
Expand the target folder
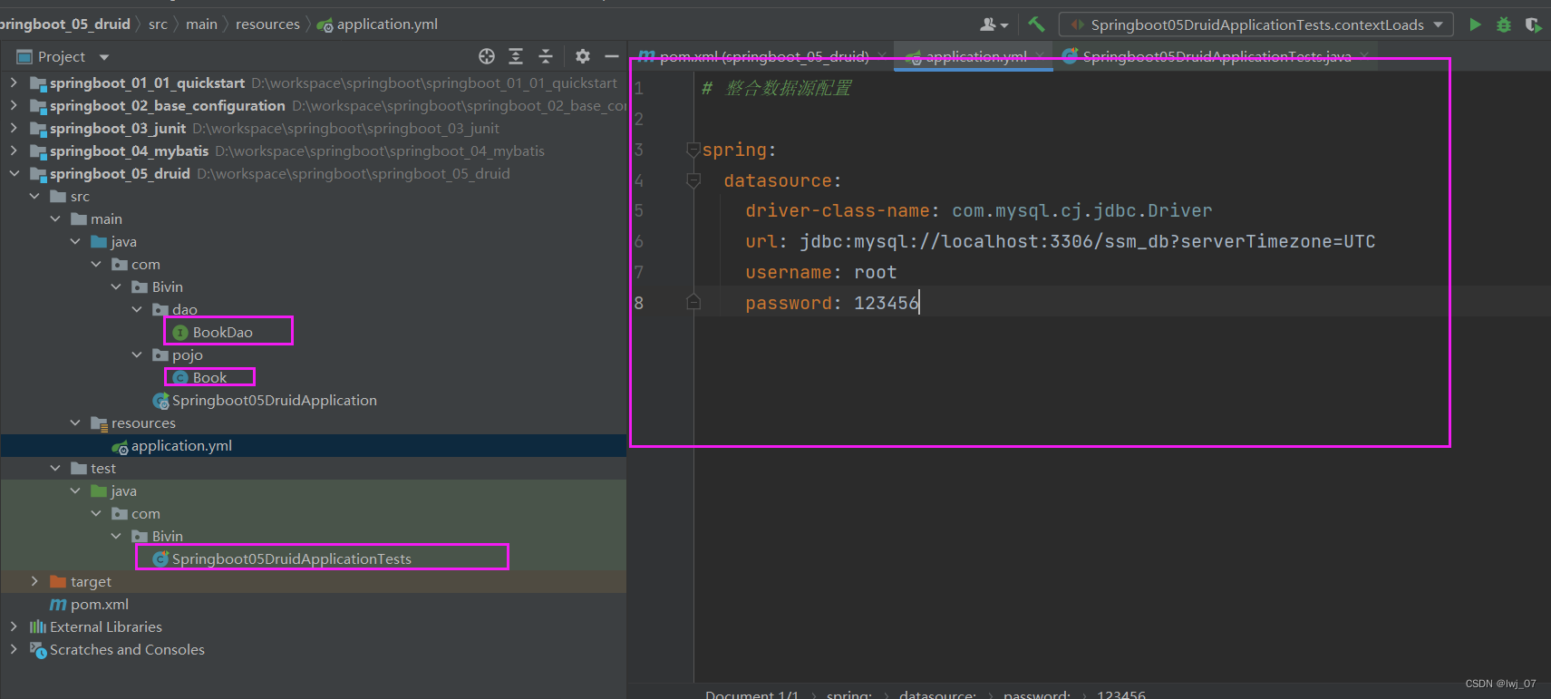34,581
